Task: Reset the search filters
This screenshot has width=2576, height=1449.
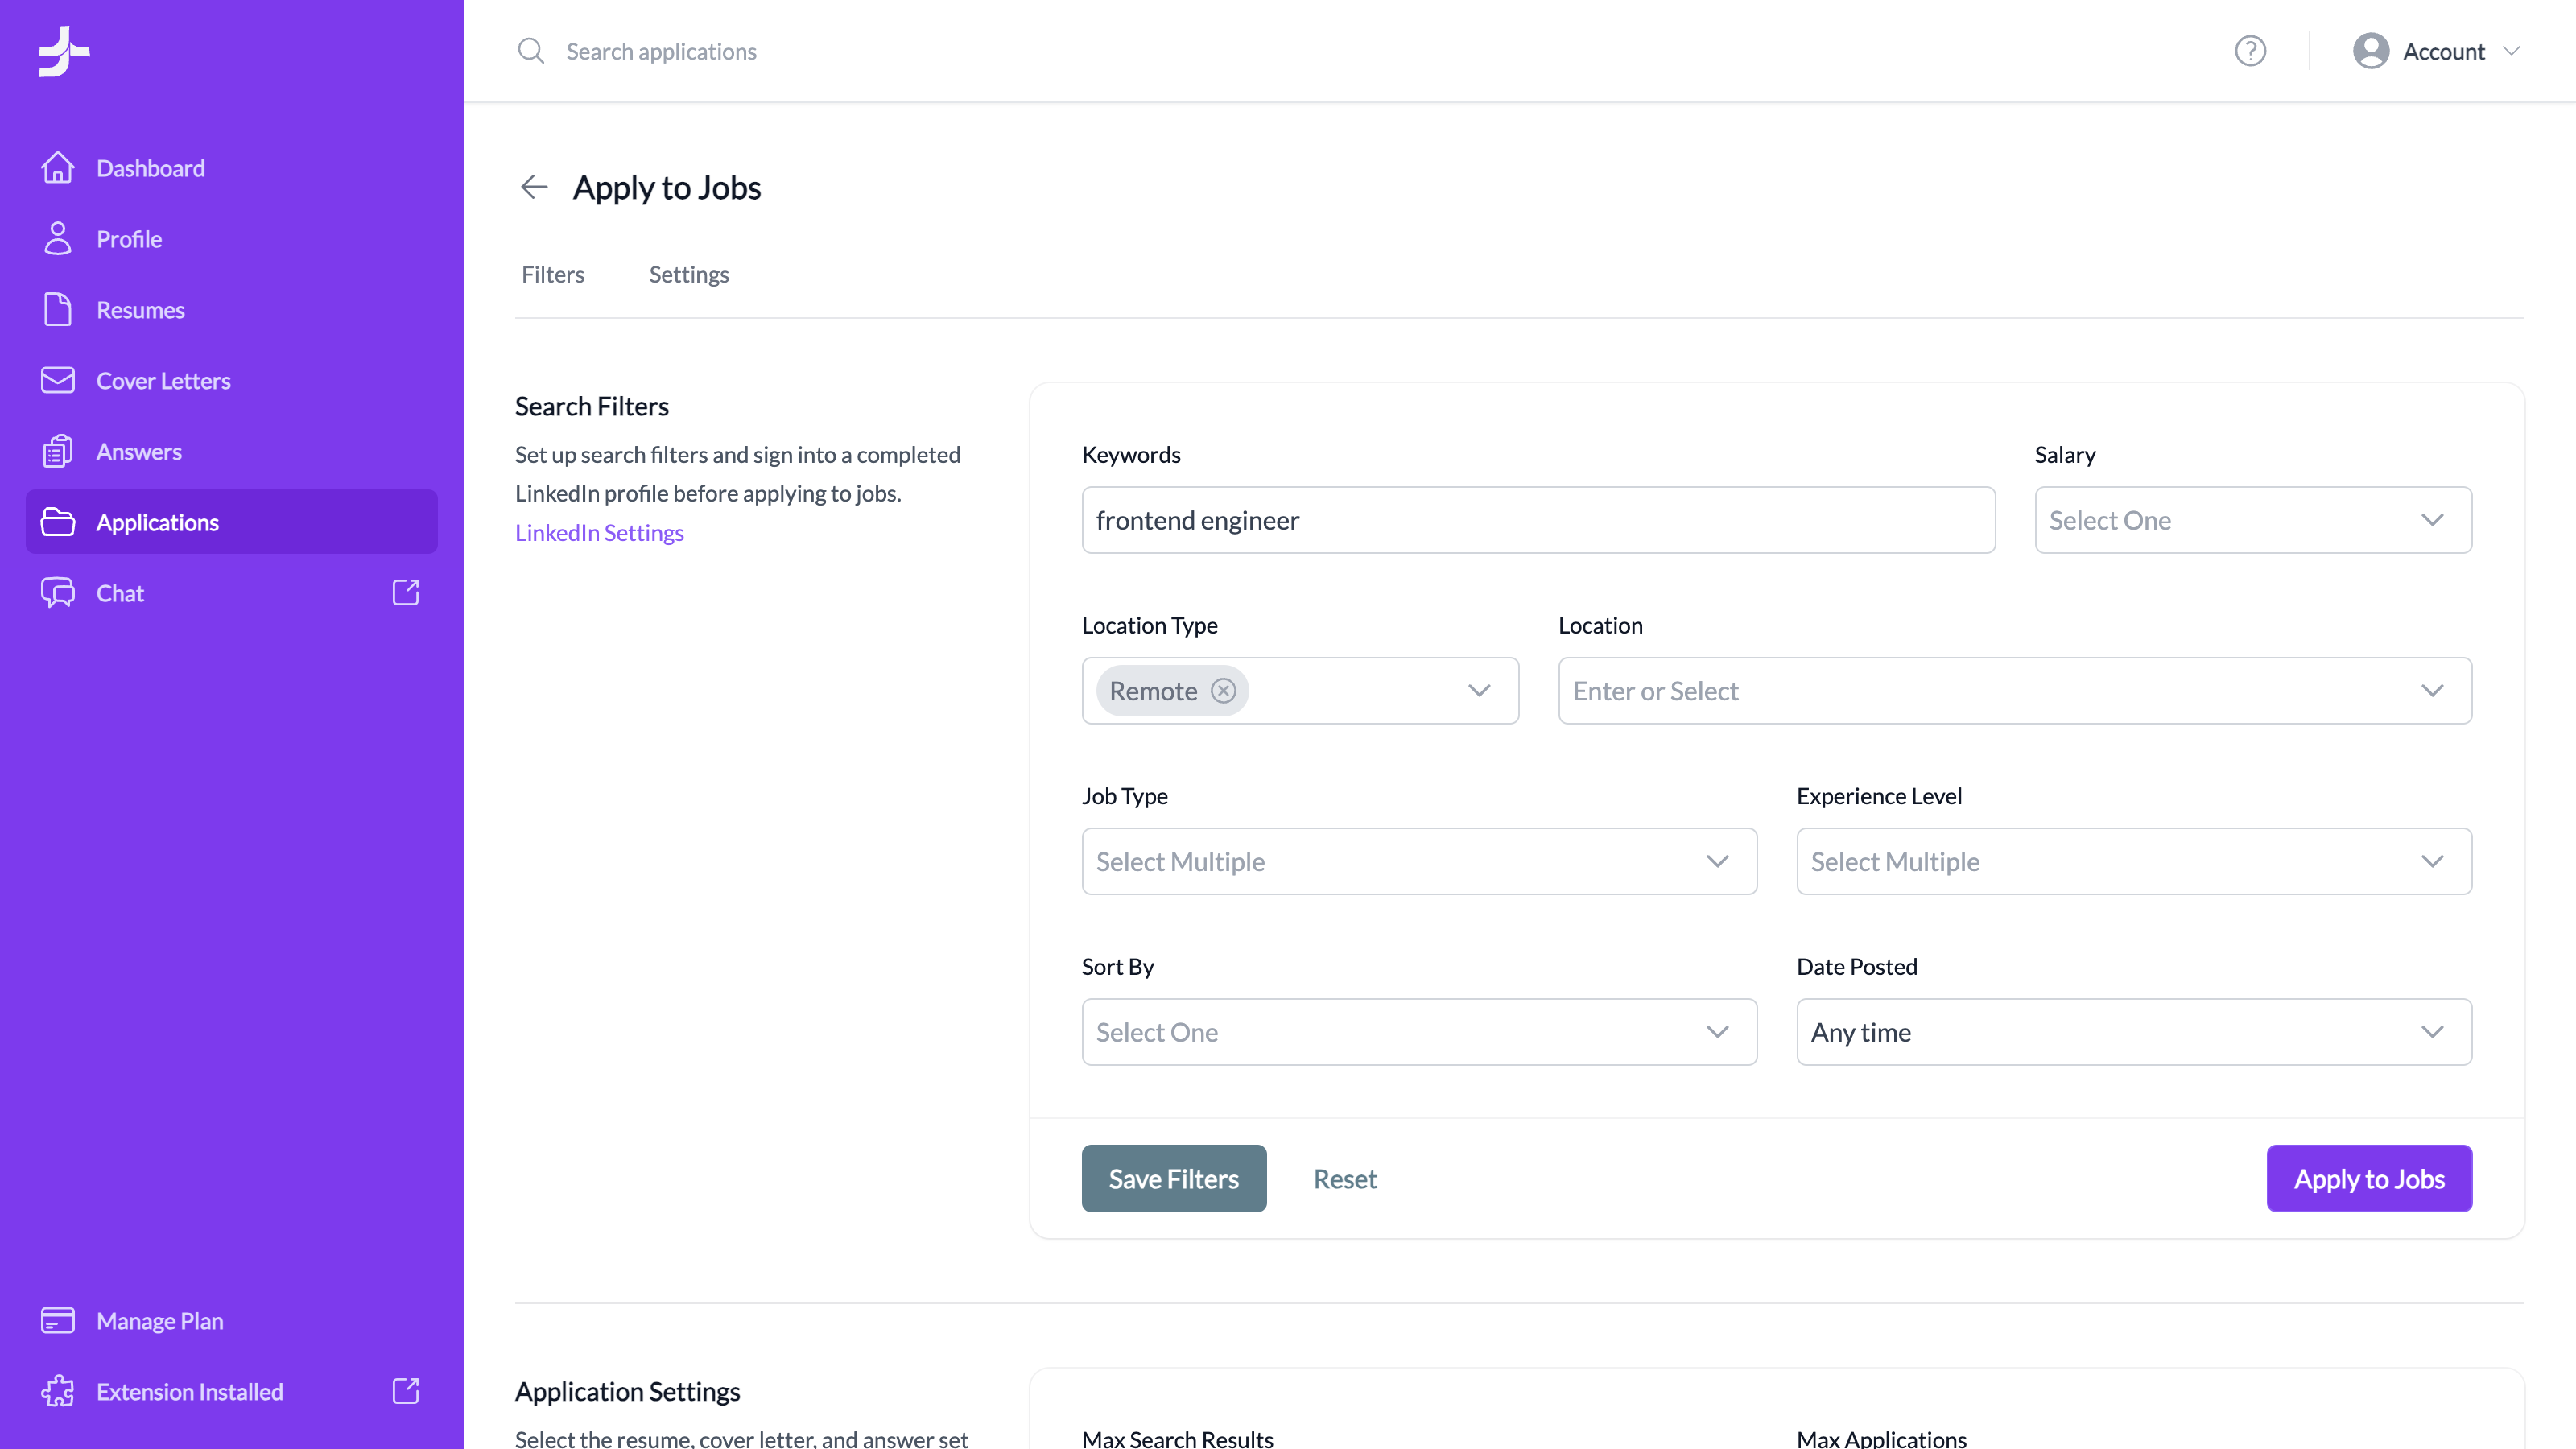Action: click(1345, 1179)
